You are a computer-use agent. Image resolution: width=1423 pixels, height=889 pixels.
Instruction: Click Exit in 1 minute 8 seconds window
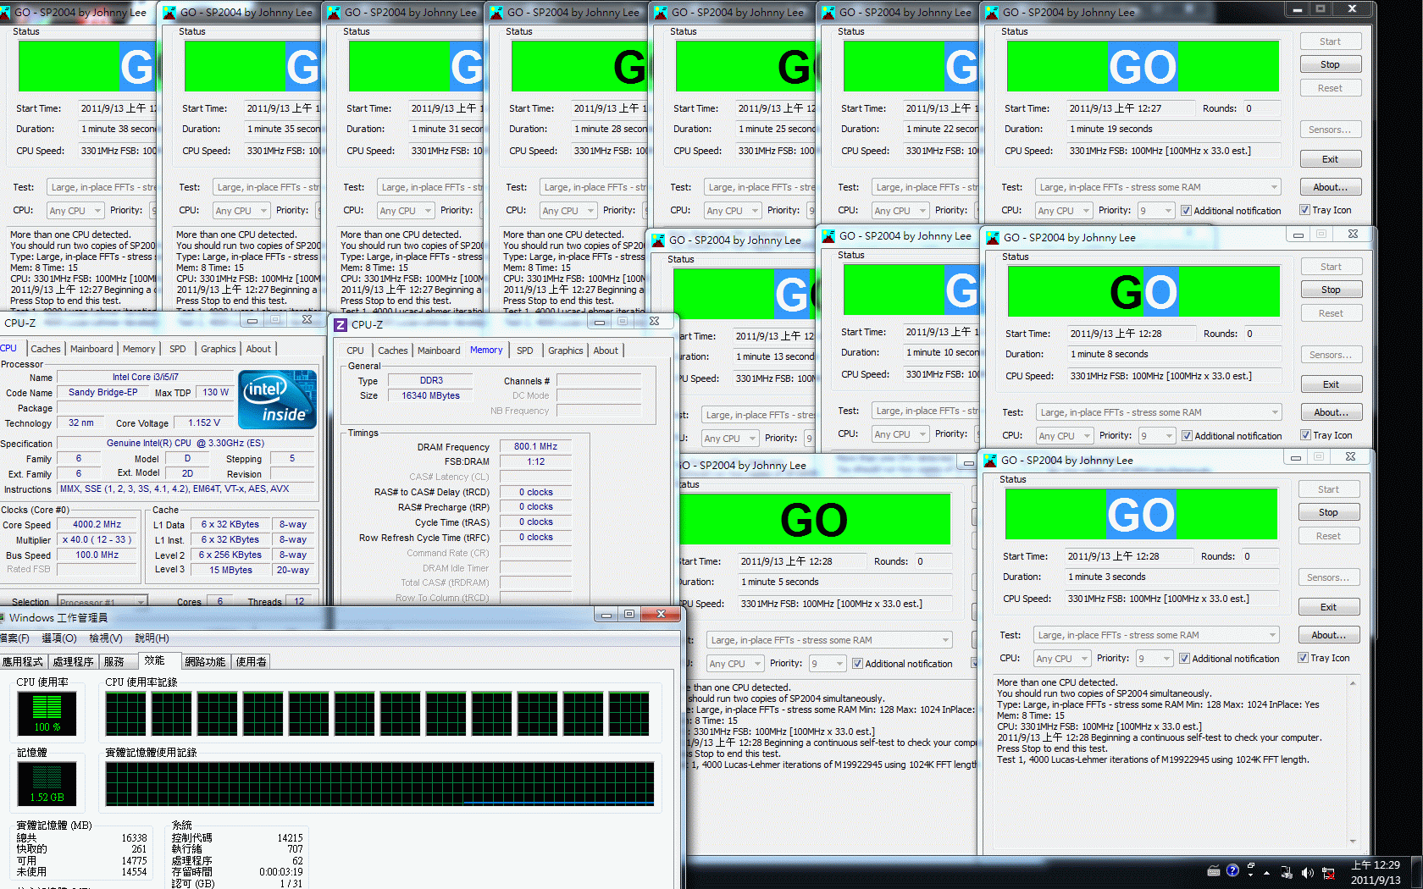1331,384
